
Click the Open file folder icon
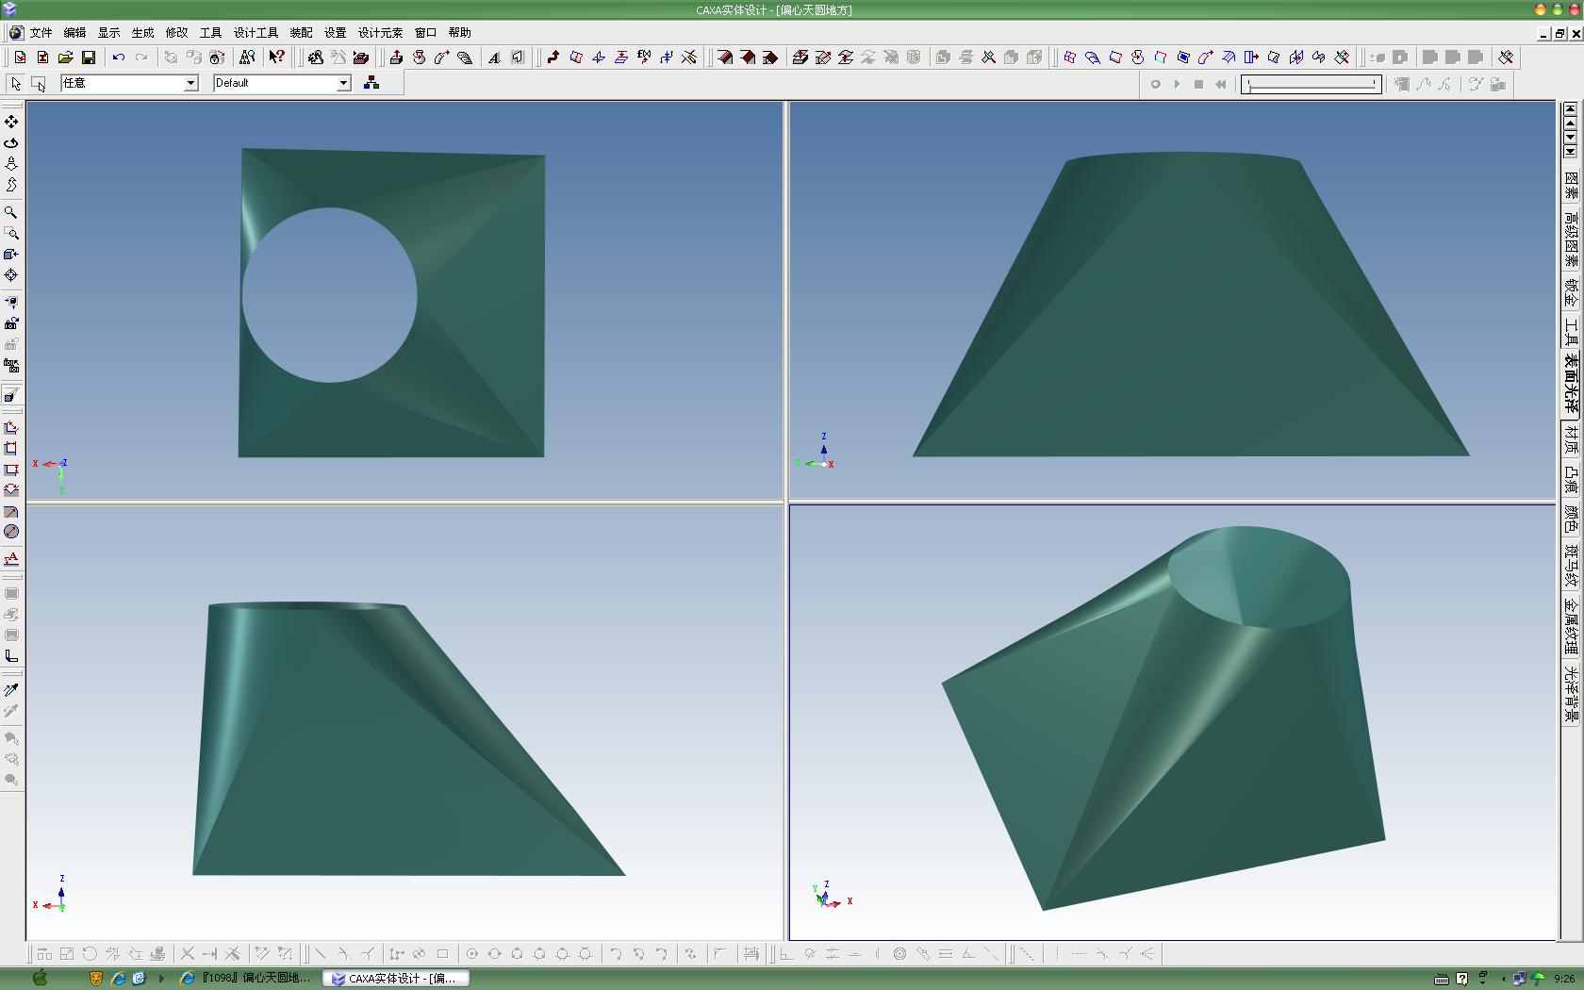pos(65,58)
